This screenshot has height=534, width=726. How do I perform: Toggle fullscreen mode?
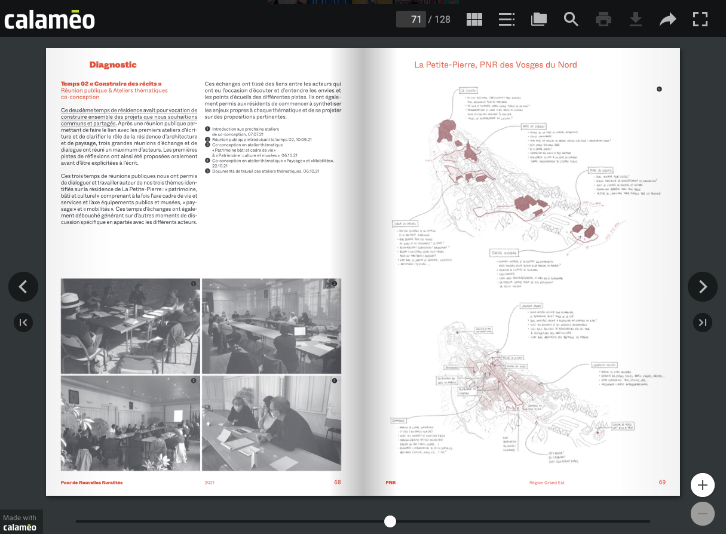tap(700, 19)
